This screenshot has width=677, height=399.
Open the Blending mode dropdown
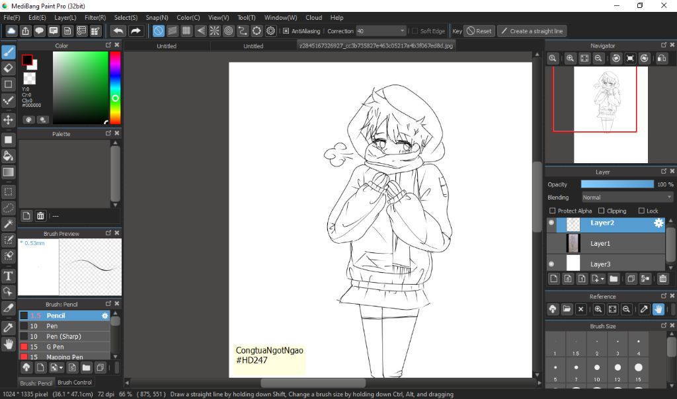tap(627, 198)
